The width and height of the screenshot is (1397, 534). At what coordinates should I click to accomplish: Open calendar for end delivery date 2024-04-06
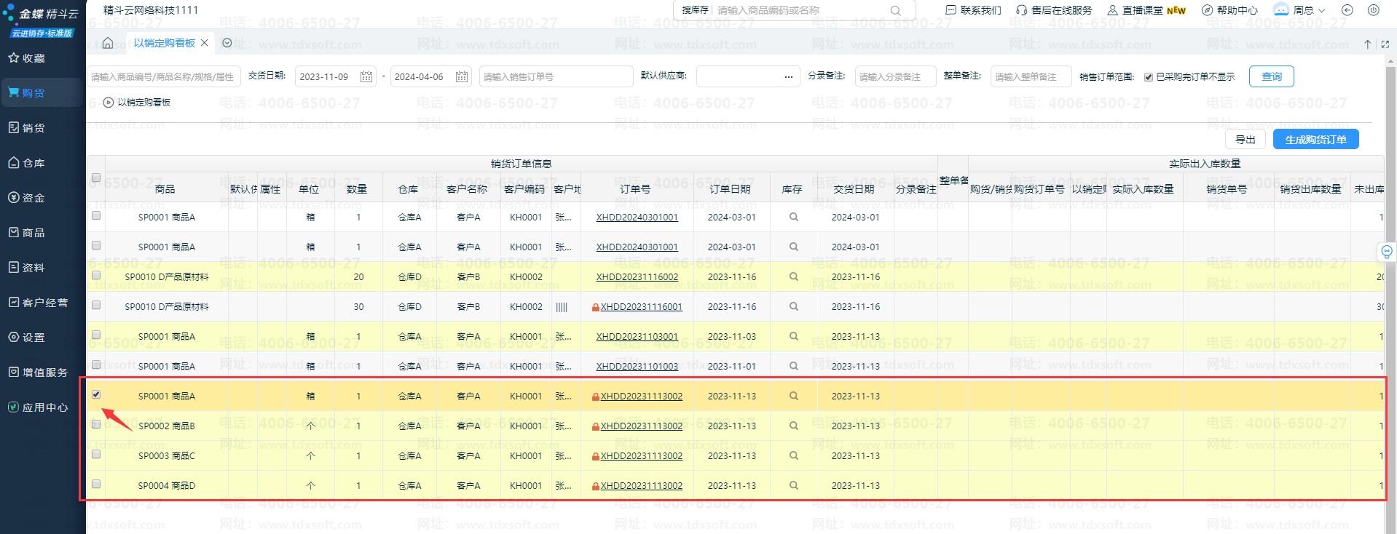pyautogui.click(x=462, y=76)
